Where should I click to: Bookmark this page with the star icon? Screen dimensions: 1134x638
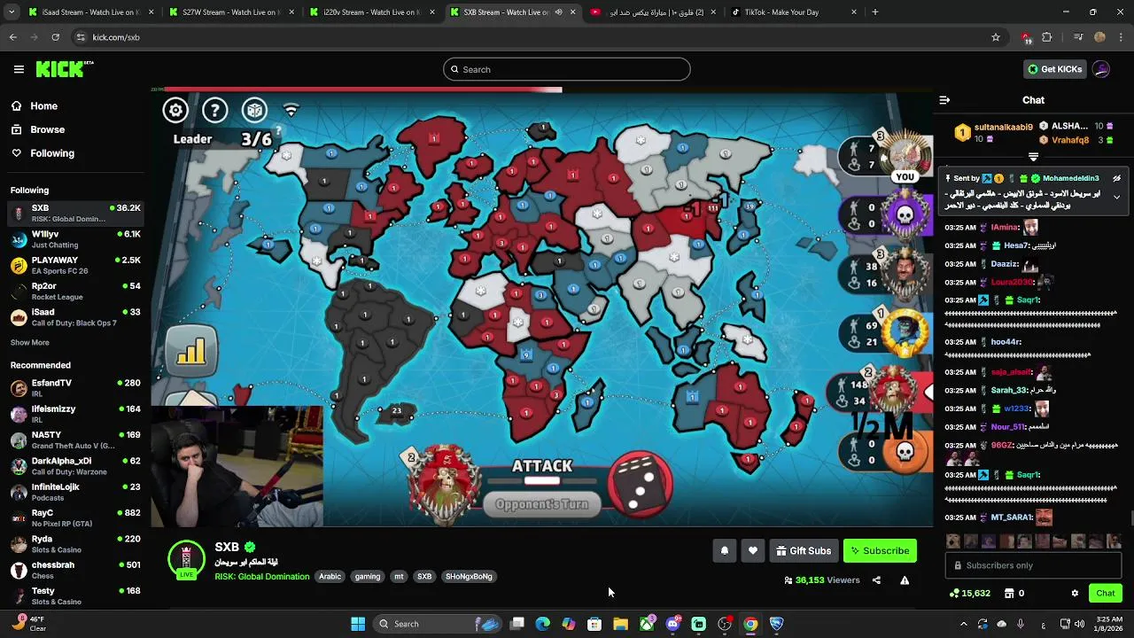(996, 37)
